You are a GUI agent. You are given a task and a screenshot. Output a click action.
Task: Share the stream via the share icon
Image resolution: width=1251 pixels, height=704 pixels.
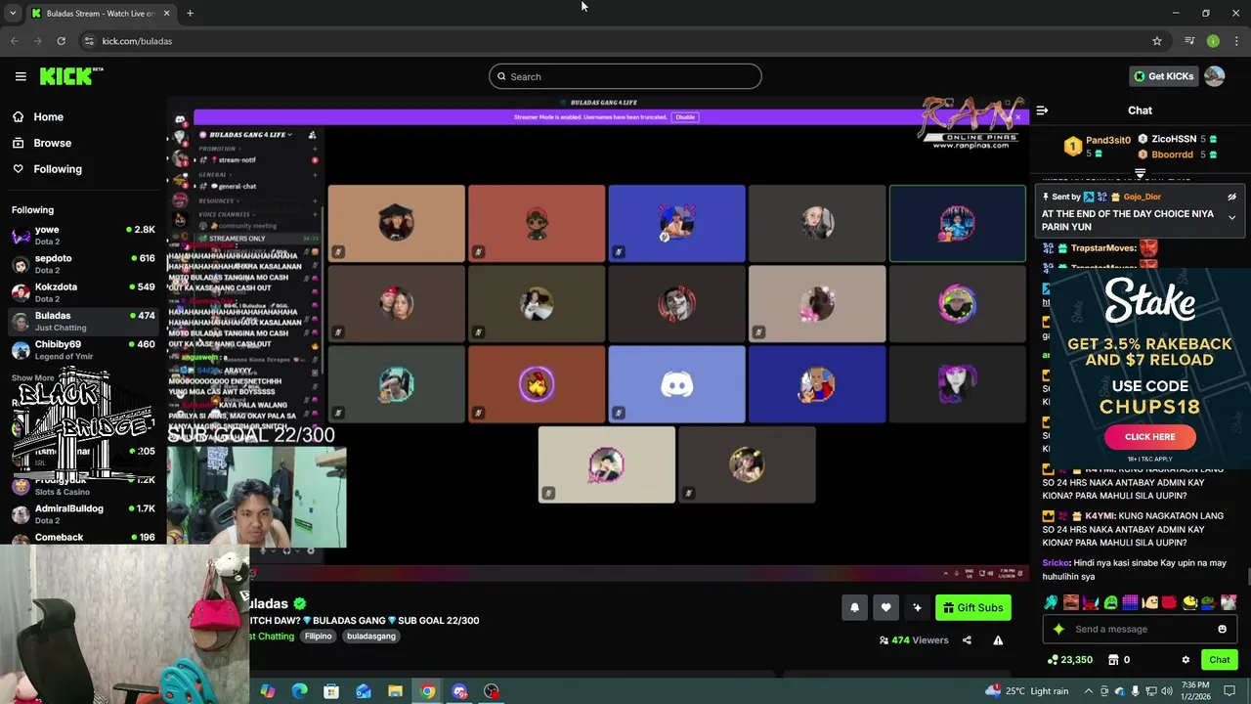(967, 640)
